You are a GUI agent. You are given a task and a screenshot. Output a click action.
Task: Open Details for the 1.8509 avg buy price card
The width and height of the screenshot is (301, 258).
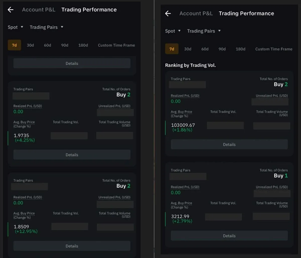pyautogui.click(x=72, y=246)
